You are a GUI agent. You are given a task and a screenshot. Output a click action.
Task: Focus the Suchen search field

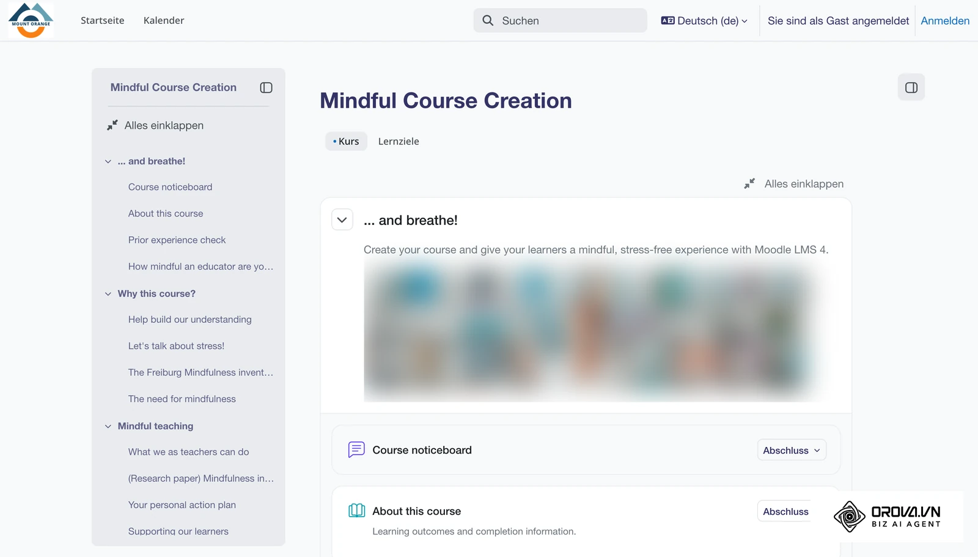coord(560,21)
